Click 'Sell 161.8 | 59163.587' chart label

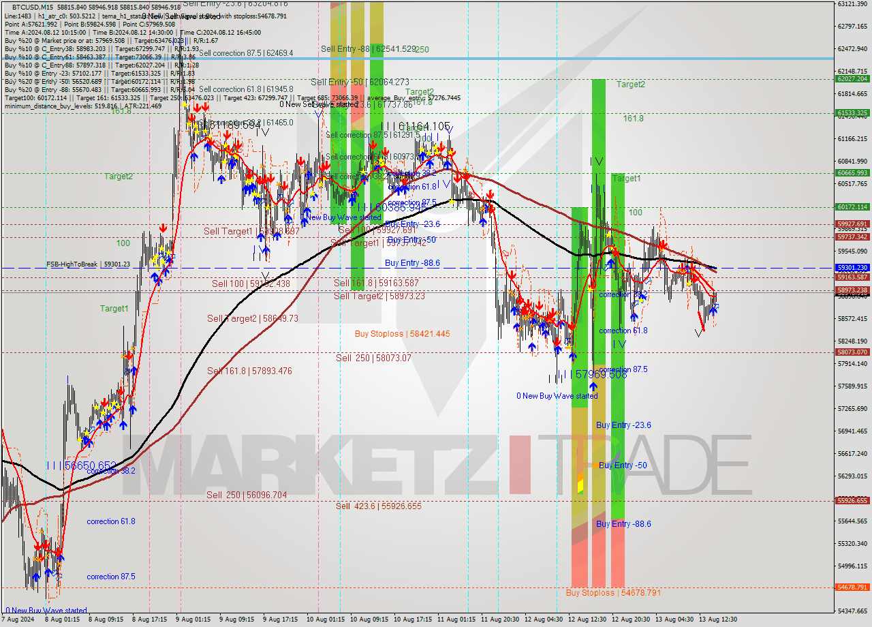tap(376, 282)
